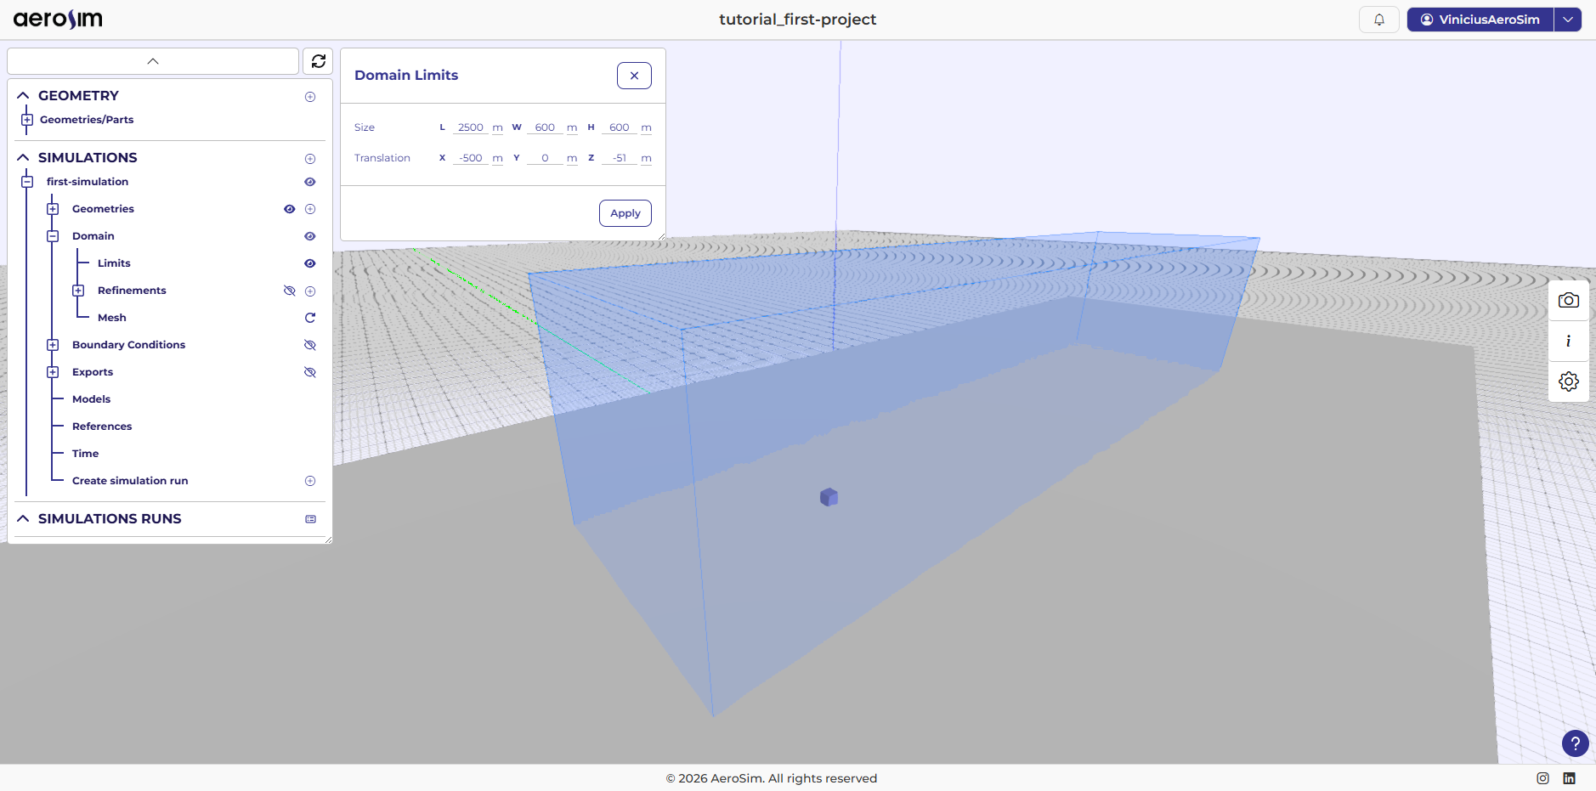
Task: Open the user account dropdown arrow
Action: pyautogui.click(x=1567, y=20)
